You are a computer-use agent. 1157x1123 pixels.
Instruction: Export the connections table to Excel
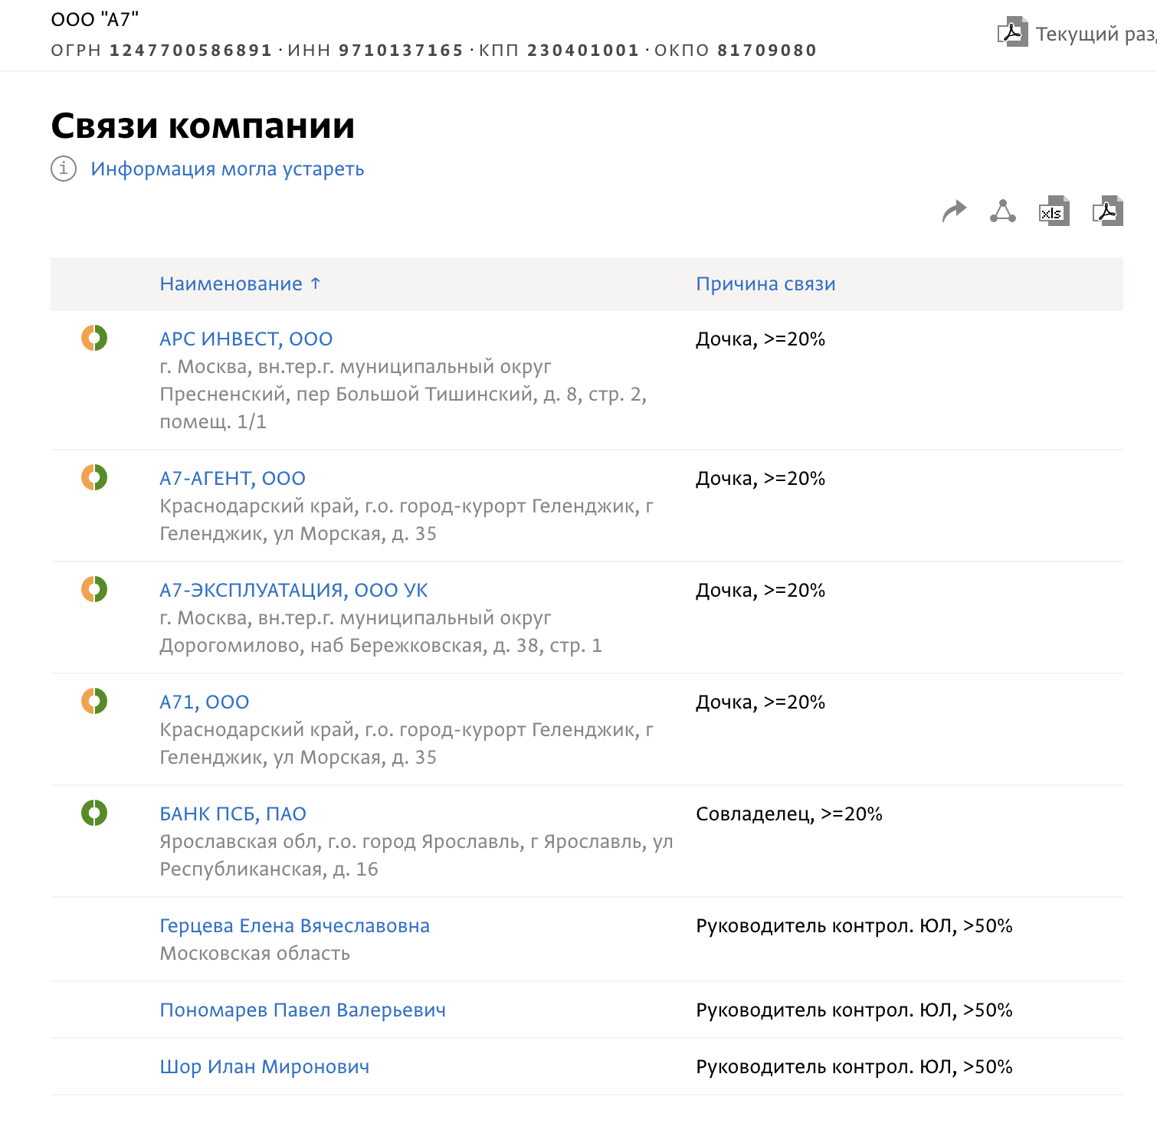tap(1053, 212)
